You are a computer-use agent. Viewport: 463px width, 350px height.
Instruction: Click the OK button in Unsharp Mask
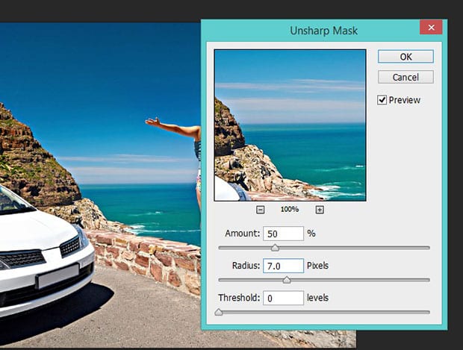(405, 57)
